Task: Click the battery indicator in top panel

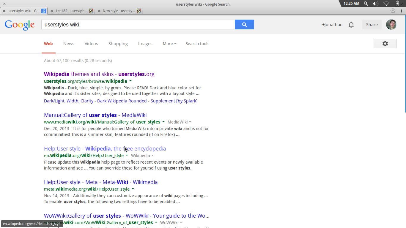Action: (397, 4)
